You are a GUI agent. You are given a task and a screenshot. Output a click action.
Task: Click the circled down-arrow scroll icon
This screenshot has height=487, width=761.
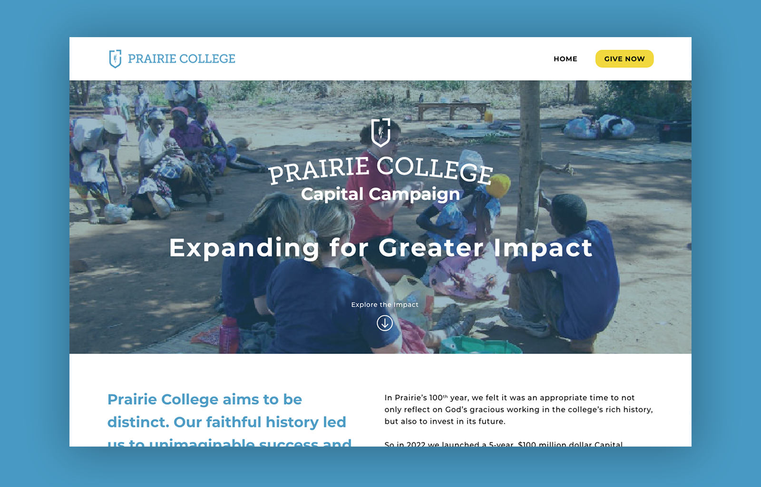pyautogui.click(x=385, y=323)
